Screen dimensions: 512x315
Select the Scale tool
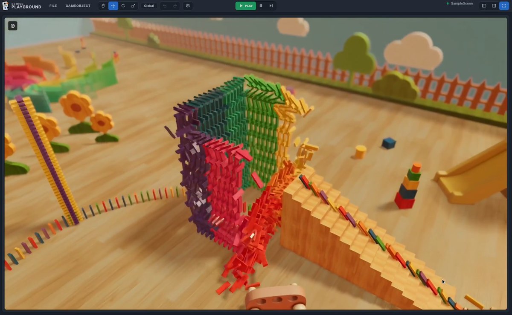(x=133, y=6)
